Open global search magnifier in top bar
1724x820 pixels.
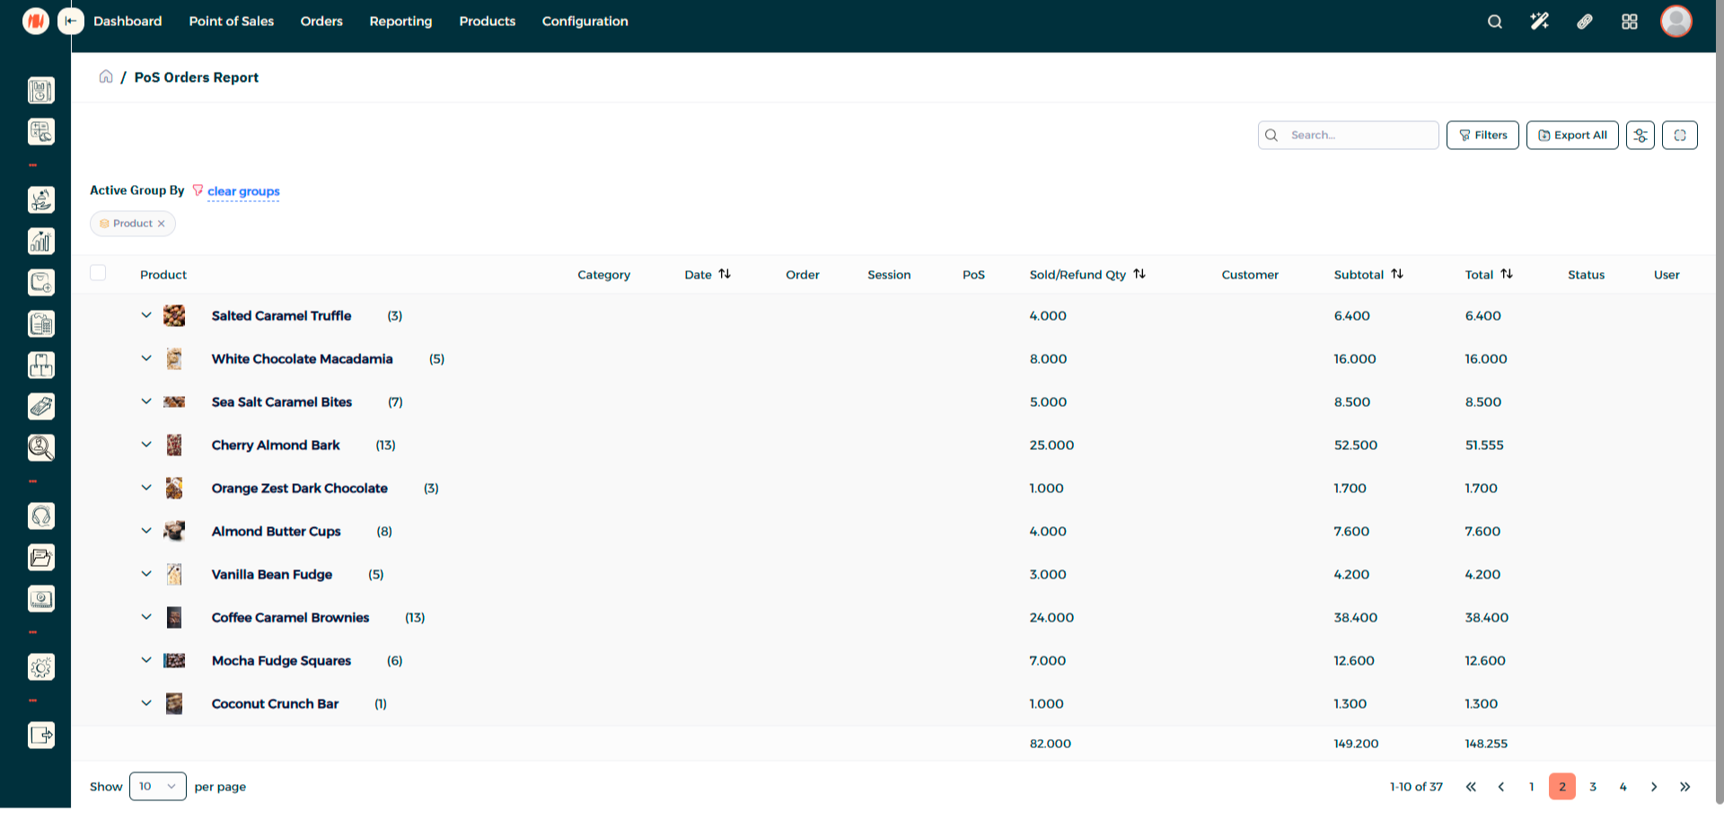(x=1495, y=22)
